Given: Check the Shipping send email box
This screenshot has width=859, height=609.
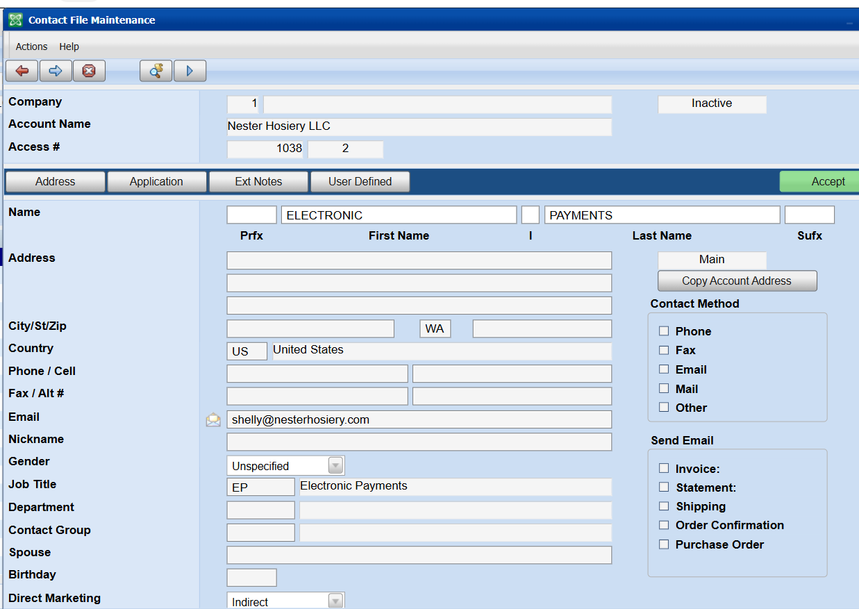Looking at the screenshot, I should 664,506.
